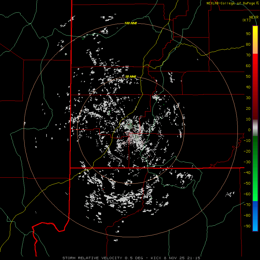Image resolution: width=260 pixels, height=260 pixels.
Task: Select the -90 value on velocity scale
Action: pyautogui.click(x=247, y=226)
